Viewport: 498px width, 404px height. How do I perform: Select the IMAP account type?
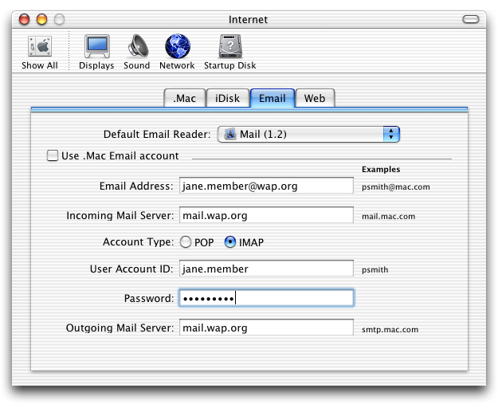tap(230, 242)
